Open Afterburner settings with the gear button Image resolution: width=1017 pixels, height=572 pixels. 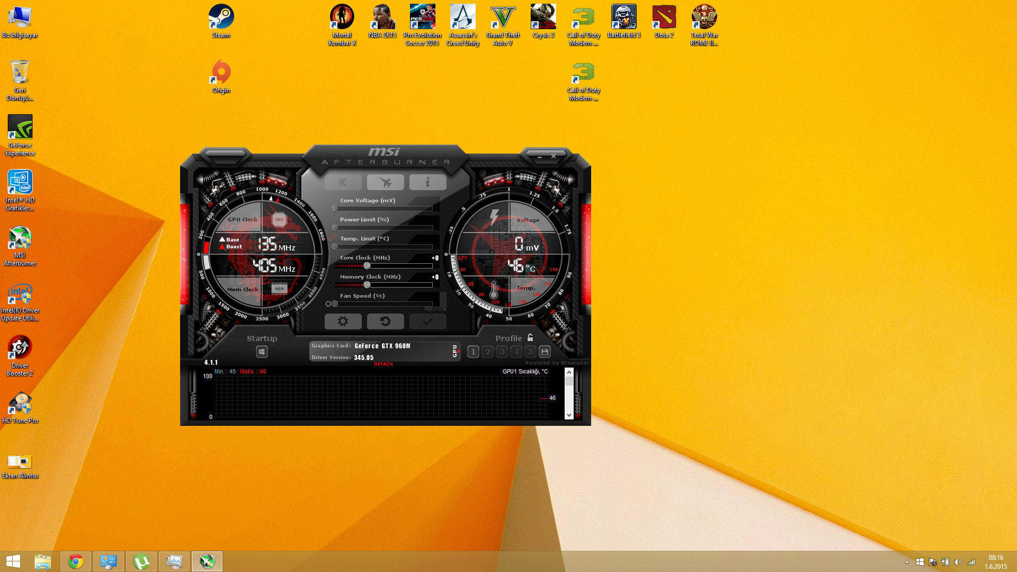coord(343,321)
